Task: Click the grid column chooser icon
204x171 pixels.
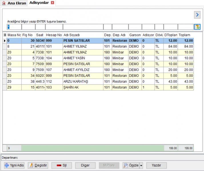Action: click(5, 35)
